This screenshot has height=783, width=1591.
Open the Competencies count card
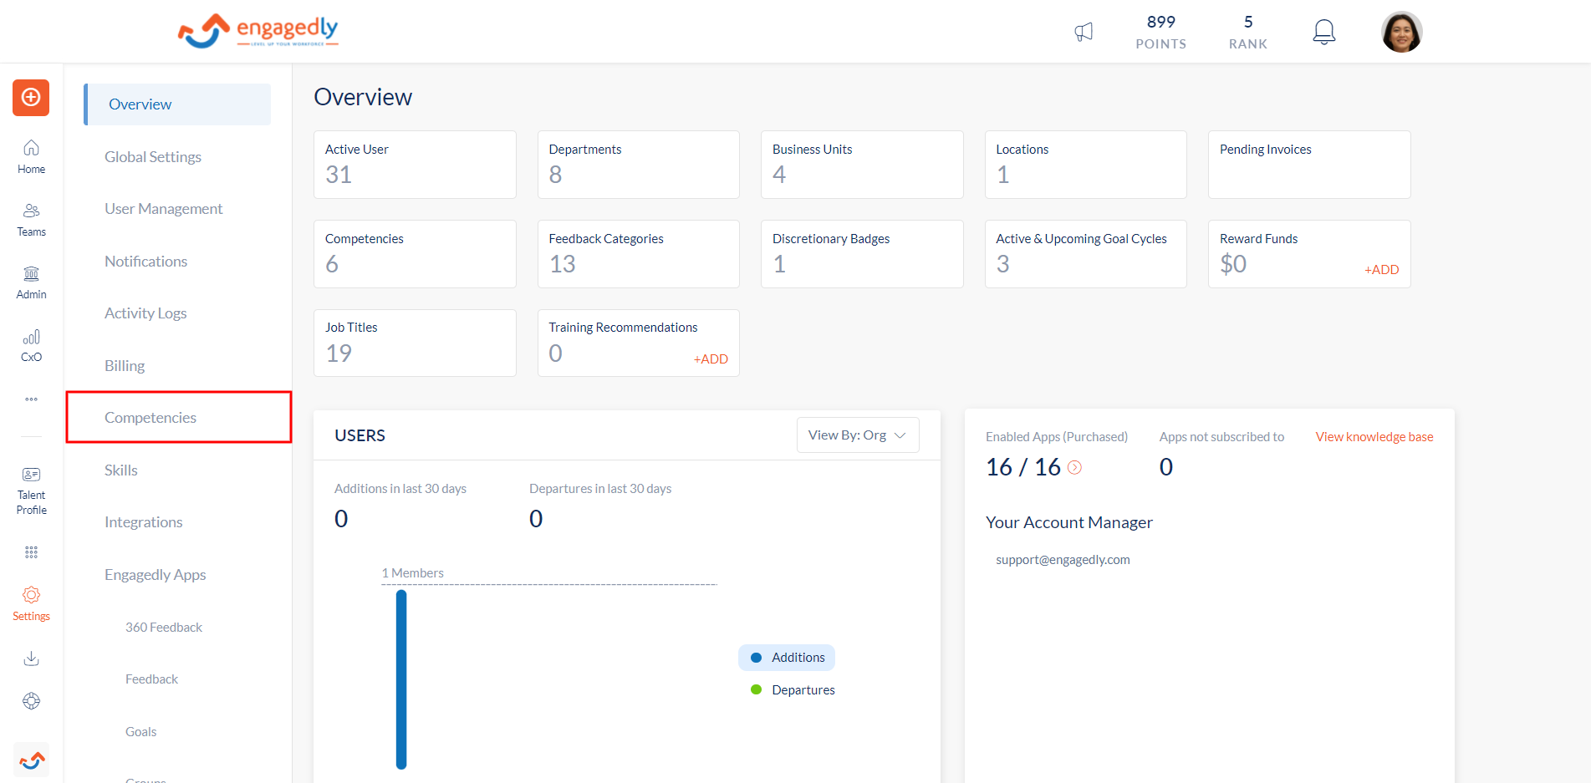(x=415, y=254)
